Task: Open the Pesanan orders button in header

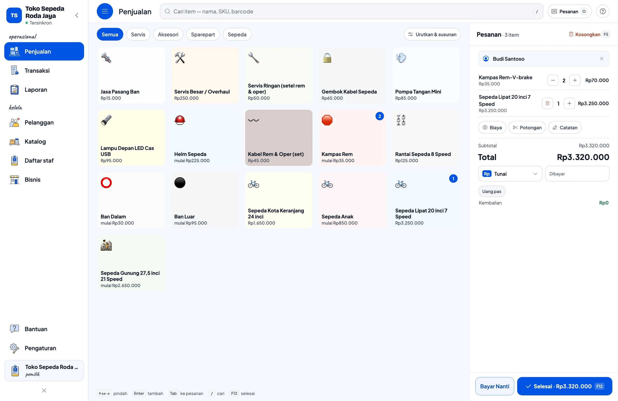Action: 569,11
